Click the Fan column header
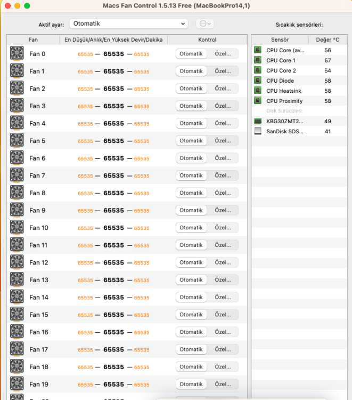This screenshot has width=352, height=400. click(33, 40)
